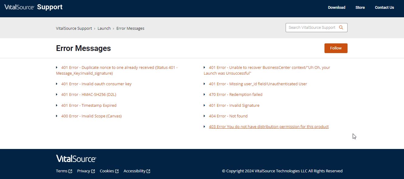Image resolution: width=404 pixels, height=179 pixels.
Task: Expand arrow beside Unable to recover BusinessCenter
Action: pos(204,67)
